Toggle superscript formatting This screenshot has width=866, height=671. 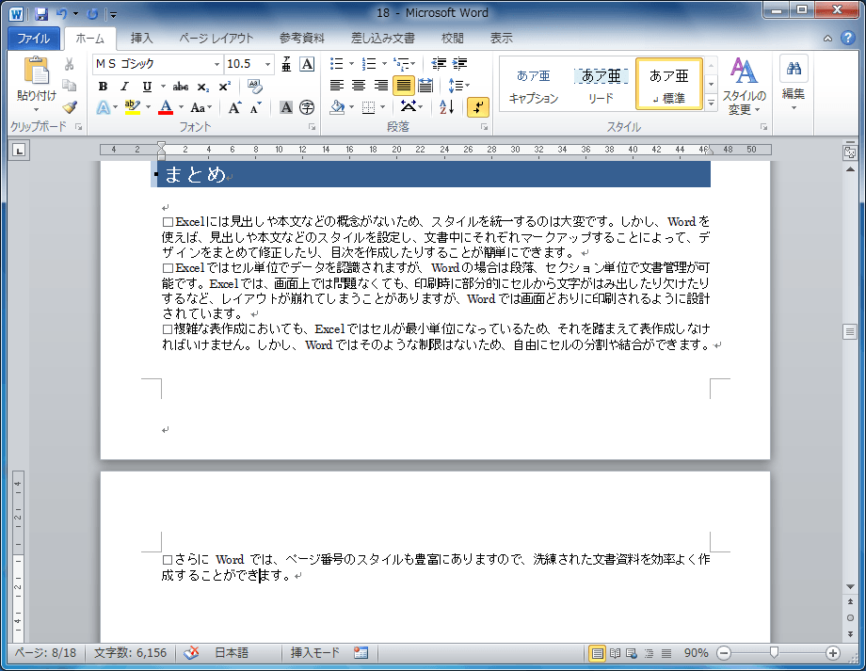(224, 87)
